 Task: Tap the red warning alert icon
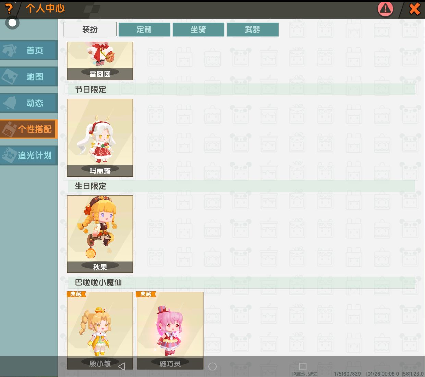(385, 9)
